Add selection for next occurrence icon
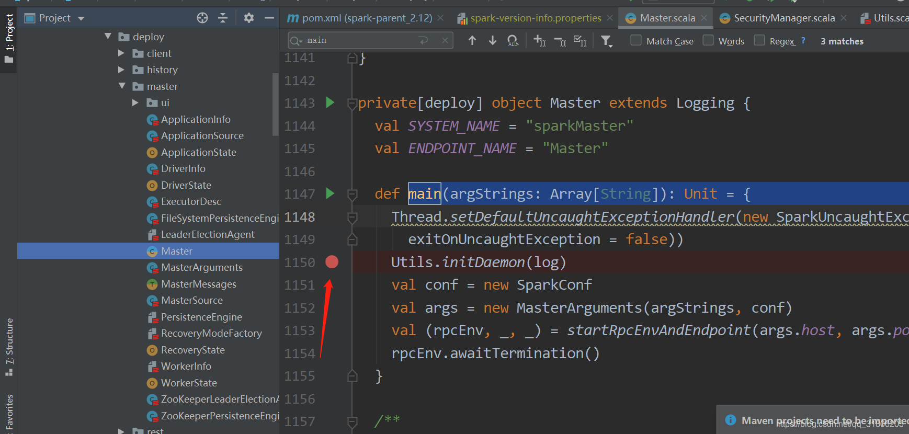 tap(540, 40)
